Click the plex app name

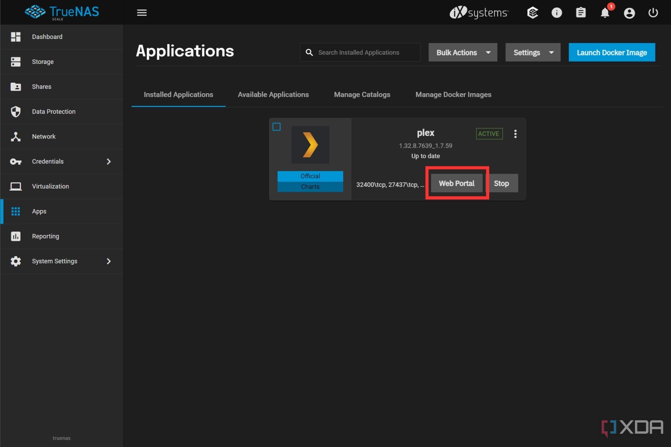pyautogui.click(x=425, y=133)
